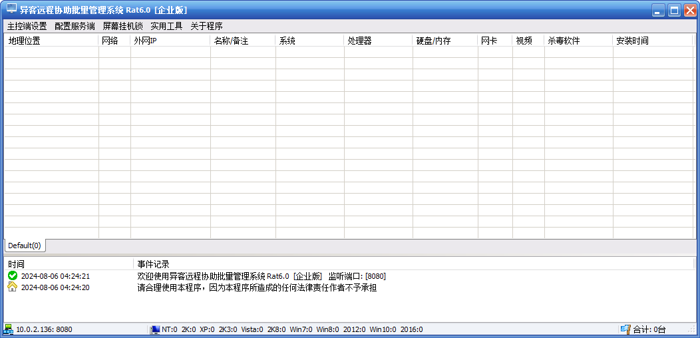This screenshot has height=338, width=700.
Task: Click the 事件记录 log column header
Action: tap(413, 264)
